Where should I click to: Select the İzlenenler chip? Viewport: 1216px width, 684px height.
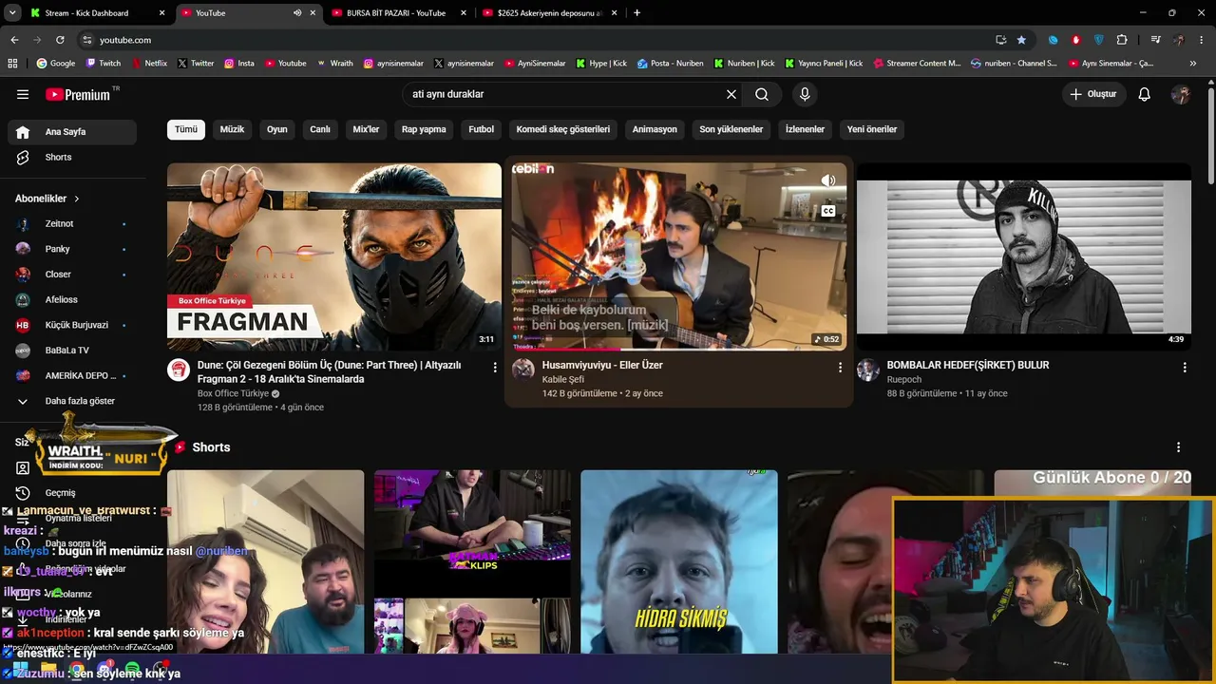coord(805,129)
